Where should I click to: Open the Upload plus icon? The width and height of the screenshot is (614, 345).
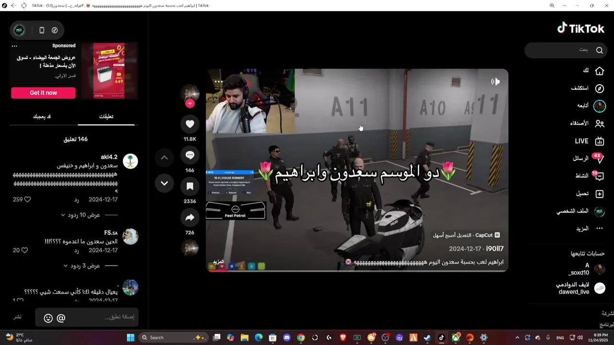[x=600, y=194]
